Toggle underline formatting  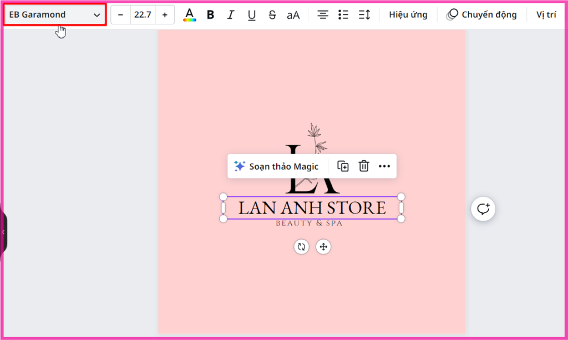coord(251,15)
